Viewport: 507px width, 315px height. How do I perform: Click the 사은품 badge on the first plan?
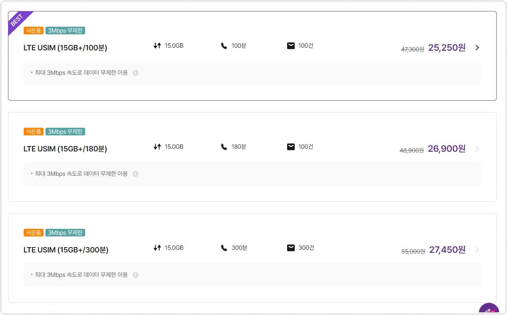coord(33,30)
